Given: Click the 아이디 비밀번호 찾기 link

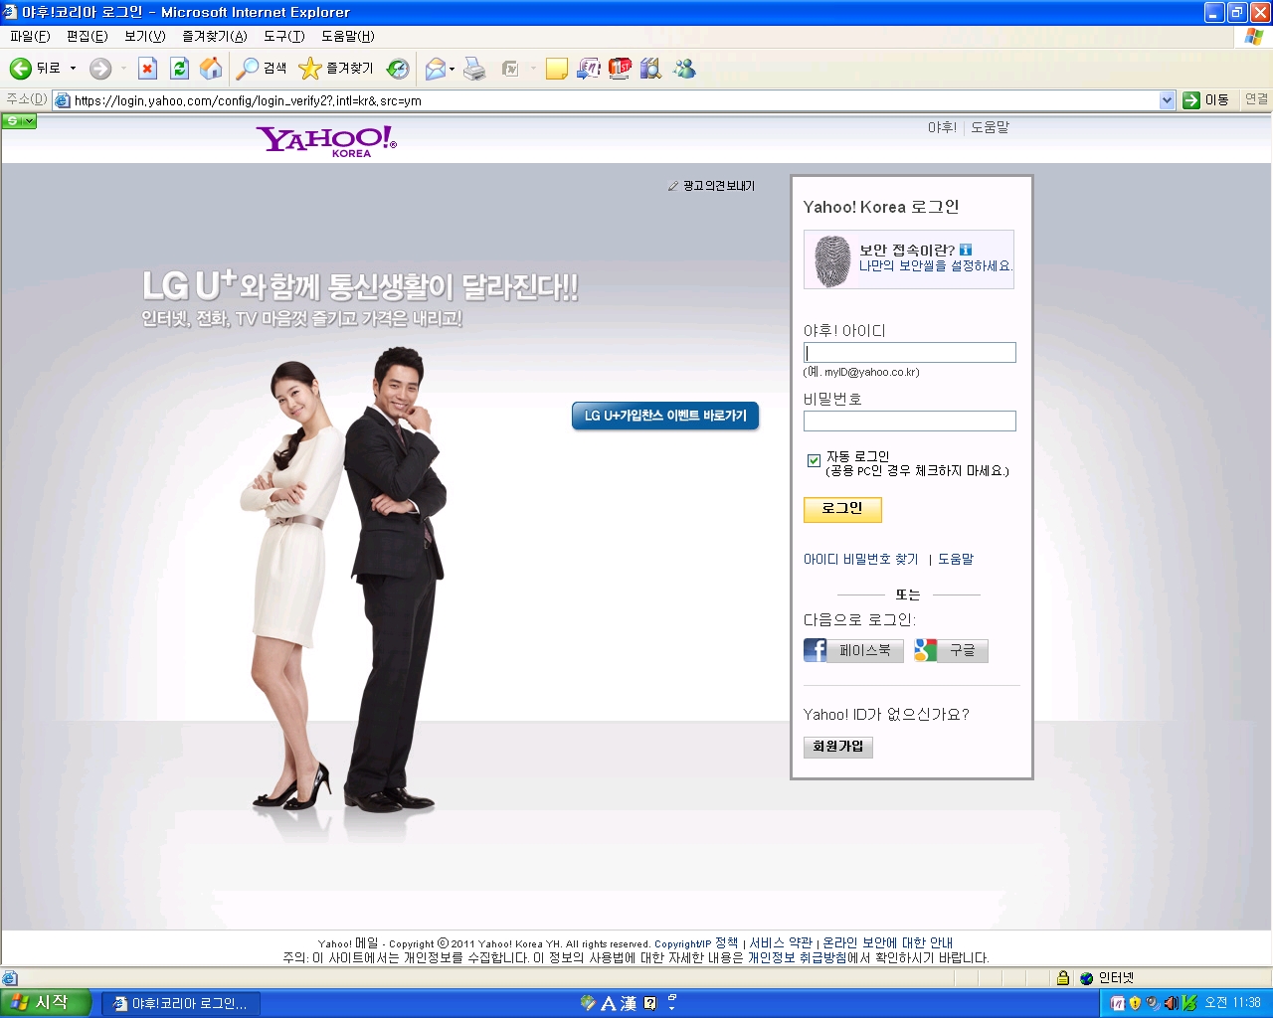Looking at the screenshot, I should 860,560.
